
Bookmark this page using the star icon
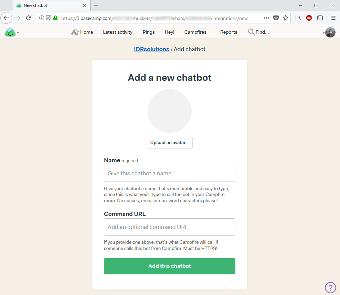click(x=286, y=18)
